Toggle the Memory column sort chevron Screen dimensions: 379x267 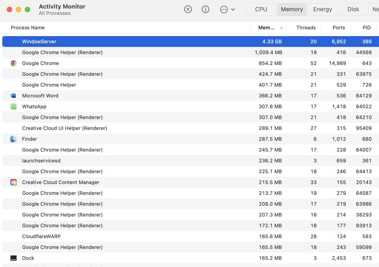[281, 28]
